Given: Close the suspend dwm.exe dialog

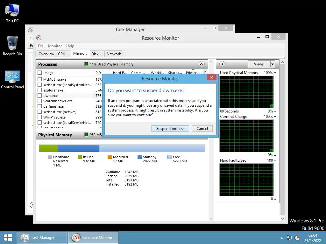Looking at the screenshot, I should pyautogui.click(x=211, y=78).
